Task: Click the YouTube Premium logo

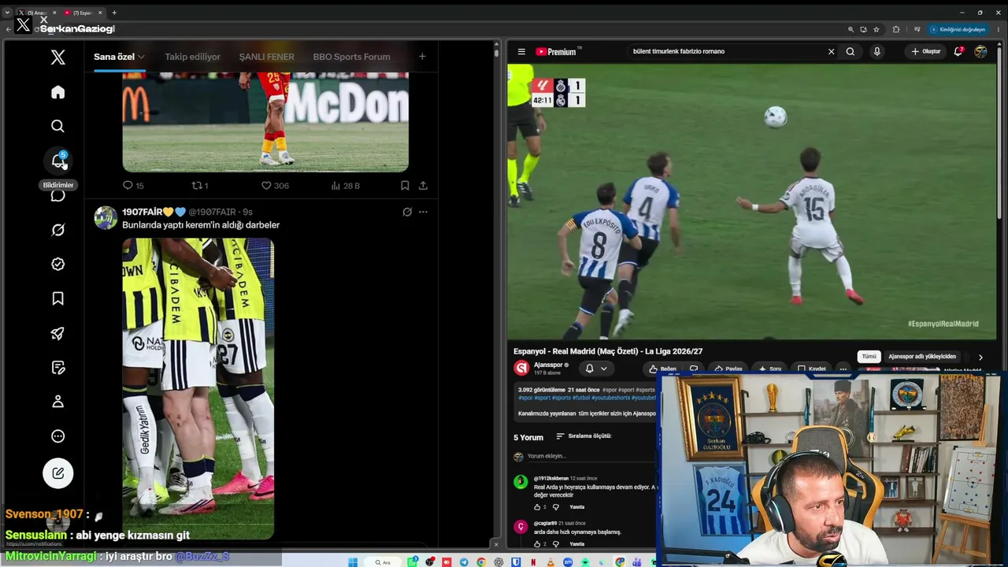Action: 557,51
